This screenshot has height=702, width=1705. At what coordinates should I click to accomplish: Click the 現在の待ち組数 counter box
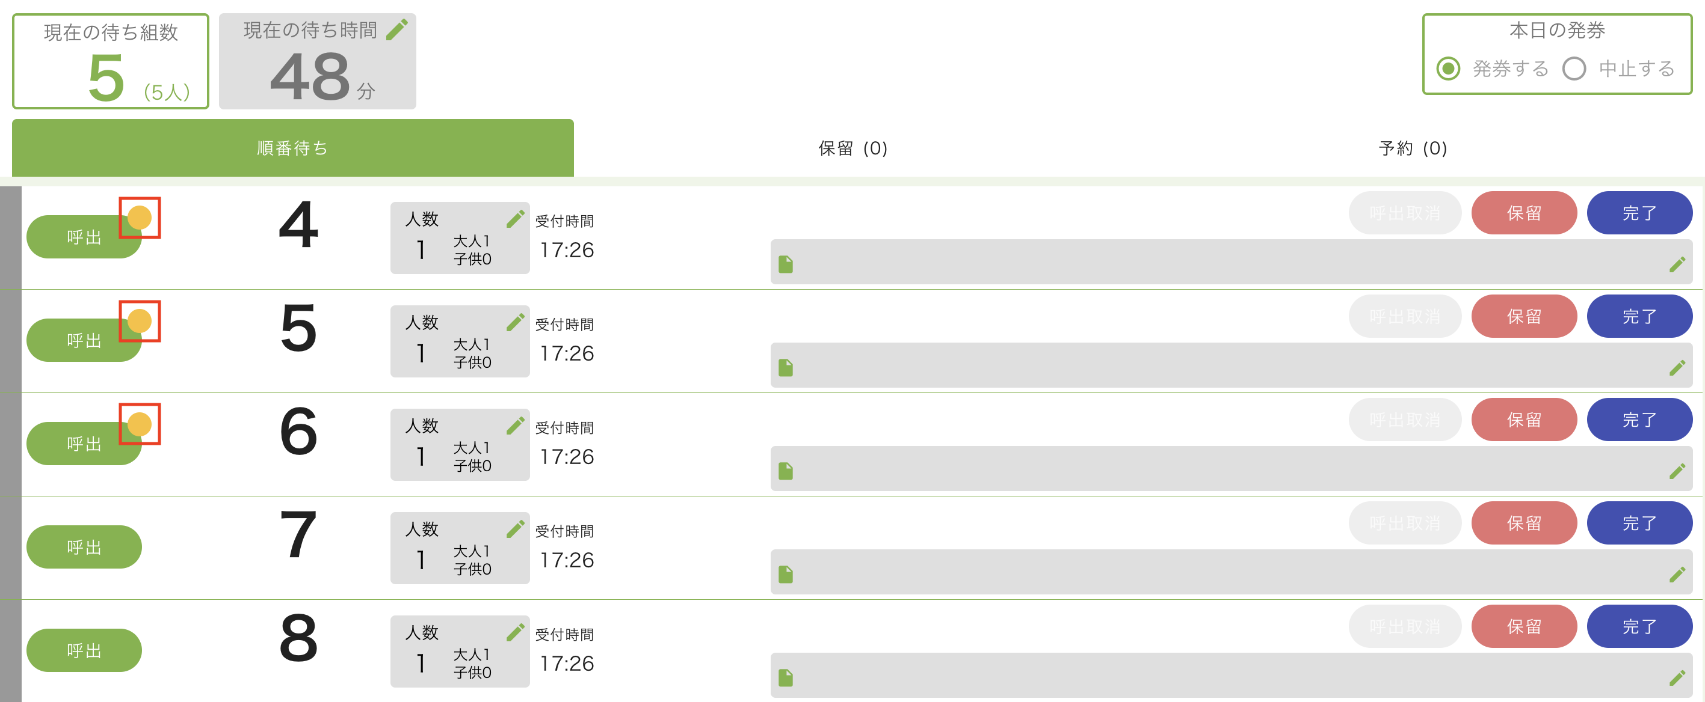point(111,61)
